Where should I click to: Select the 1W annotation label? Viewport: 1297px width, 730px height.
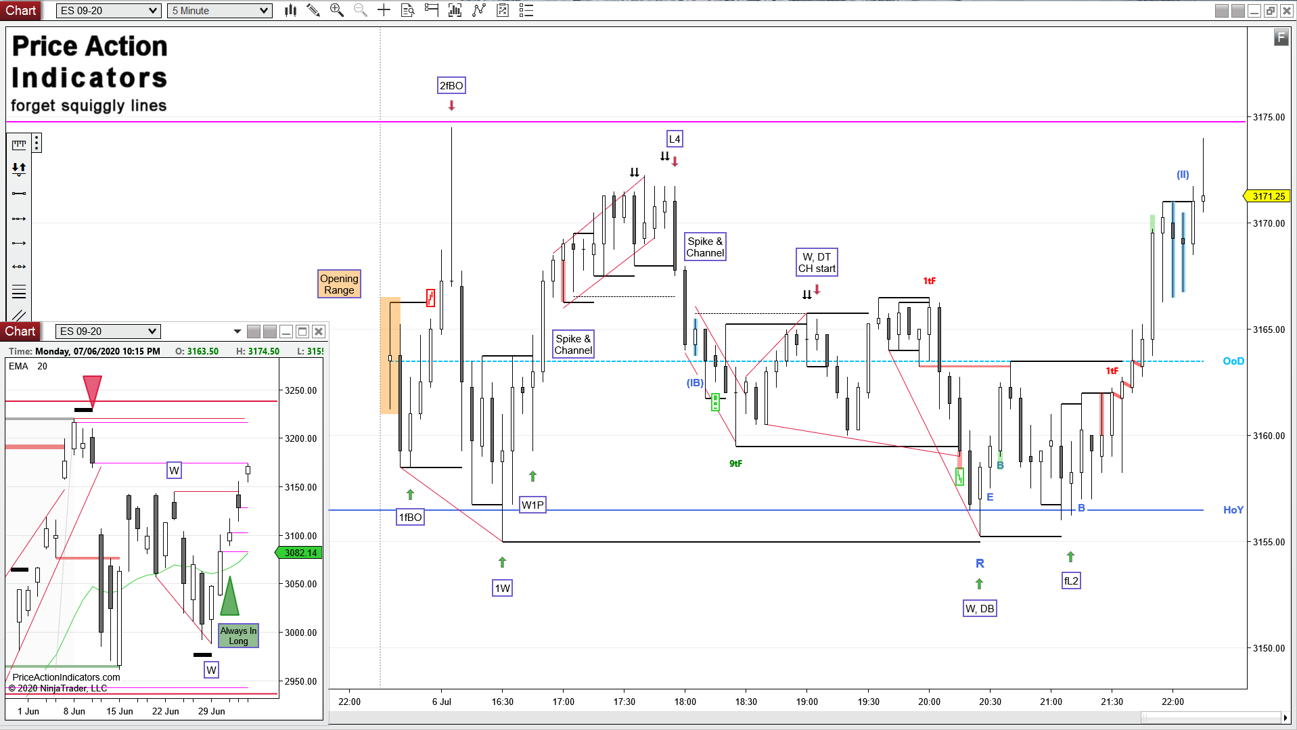(x=502, y=588)
